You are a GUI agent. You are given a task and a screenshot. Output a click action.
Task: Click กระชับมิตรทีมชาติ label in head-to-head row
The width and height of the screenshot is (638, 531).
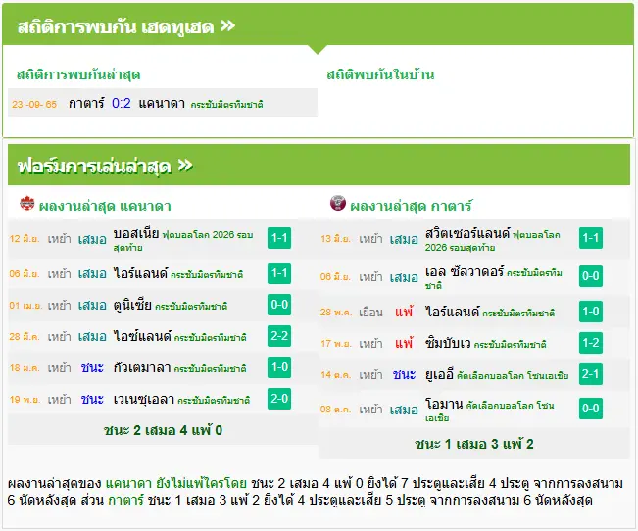coord(226,105)
